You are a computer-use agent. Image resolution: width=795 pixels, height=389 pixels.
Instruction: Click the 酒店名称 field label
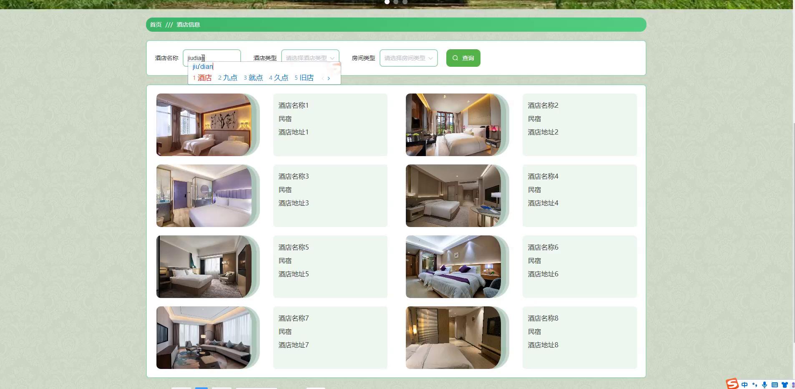[x=166, y=58]
